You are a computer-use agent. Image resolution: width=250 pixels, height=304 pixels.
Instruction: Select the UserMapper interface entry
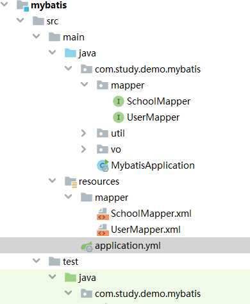[153, 117]
